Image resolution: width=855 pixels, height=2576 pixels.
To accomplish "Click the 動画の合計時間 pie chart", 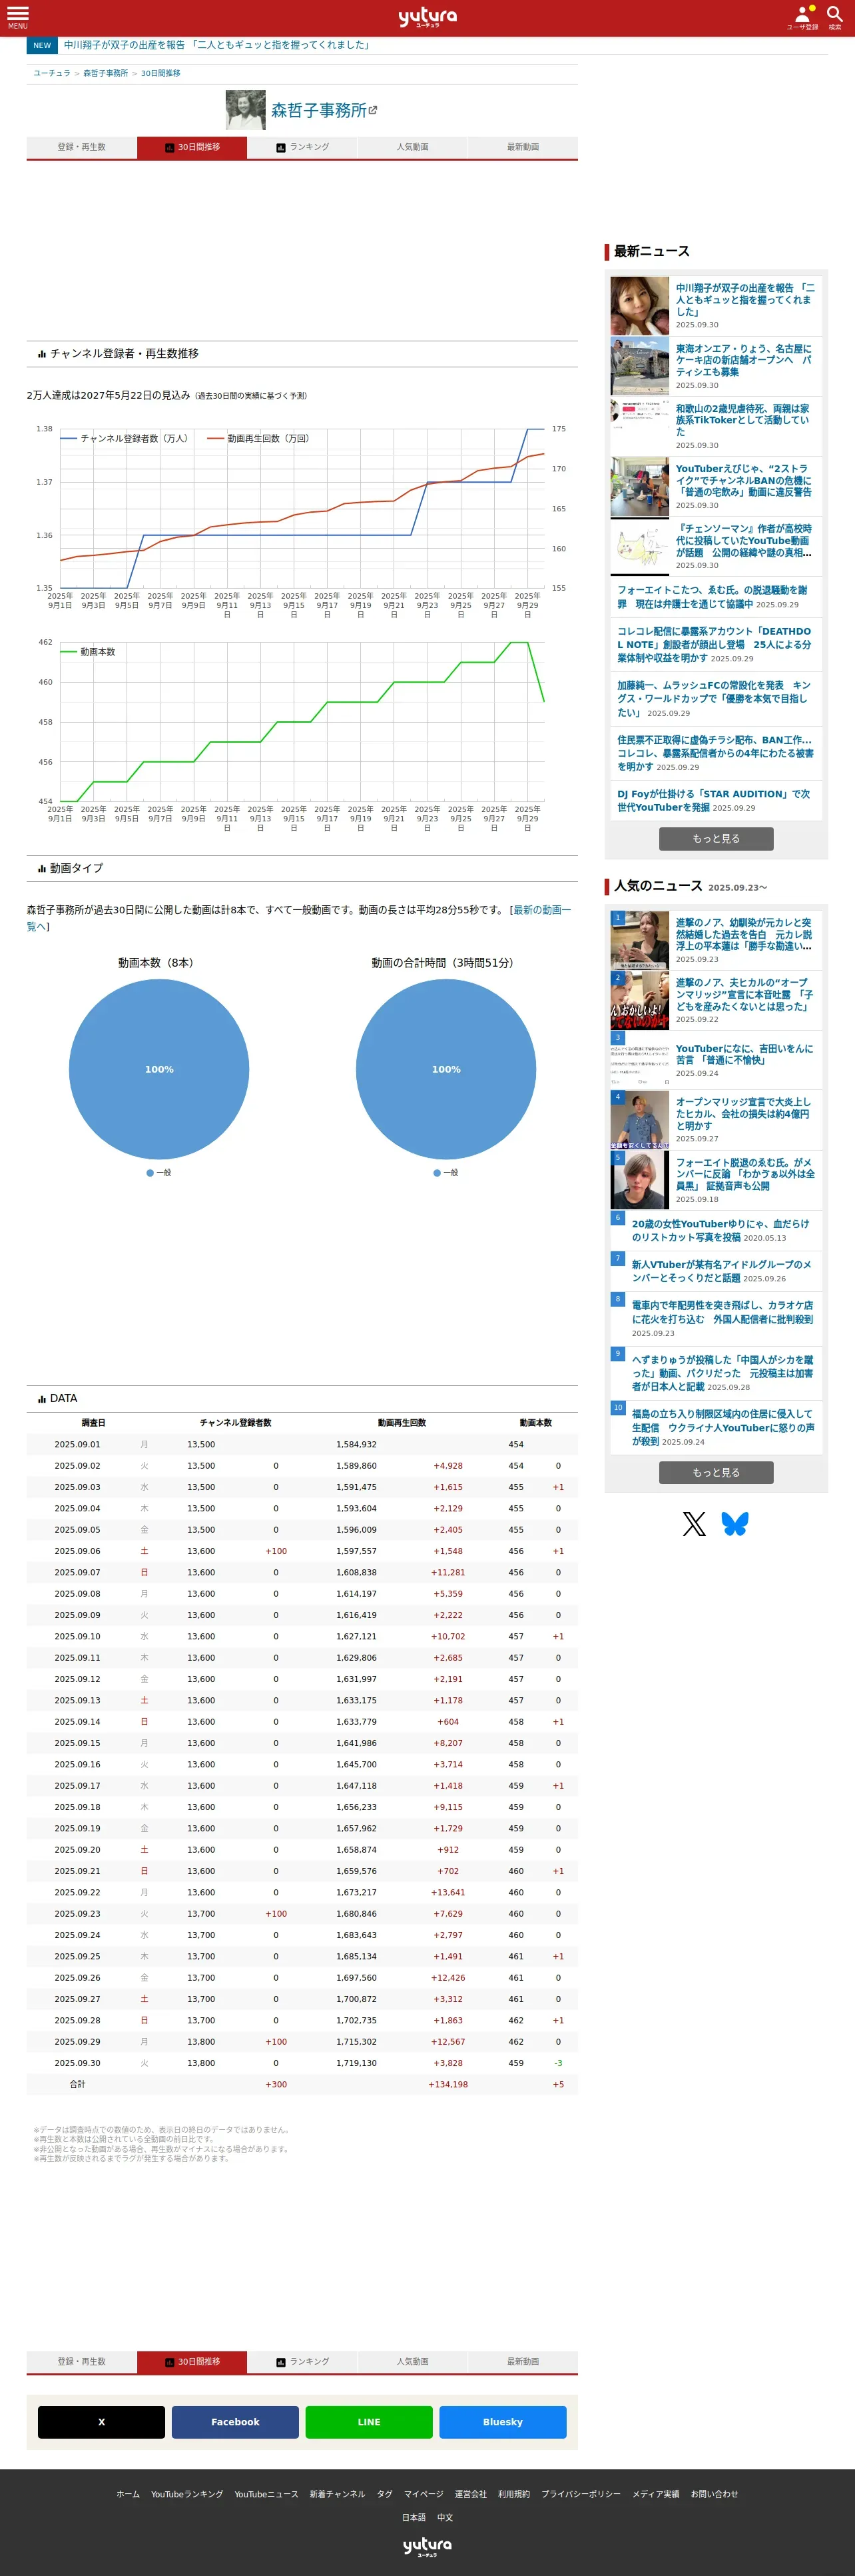I will [445, 1069].
